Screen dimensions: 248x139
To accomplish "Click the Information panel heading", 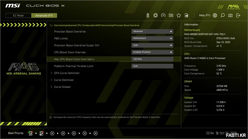I will (x=191, y=24).
